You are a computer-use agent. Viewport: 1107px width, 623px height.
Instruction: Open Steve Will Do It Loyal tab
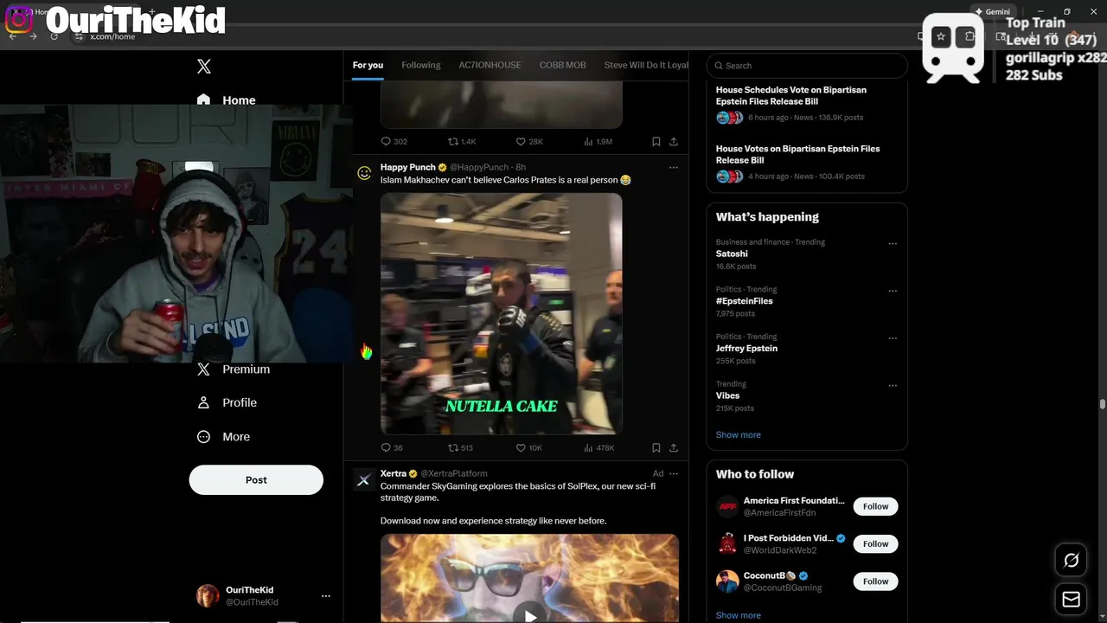pyautogui.click(x=646, y=65)
